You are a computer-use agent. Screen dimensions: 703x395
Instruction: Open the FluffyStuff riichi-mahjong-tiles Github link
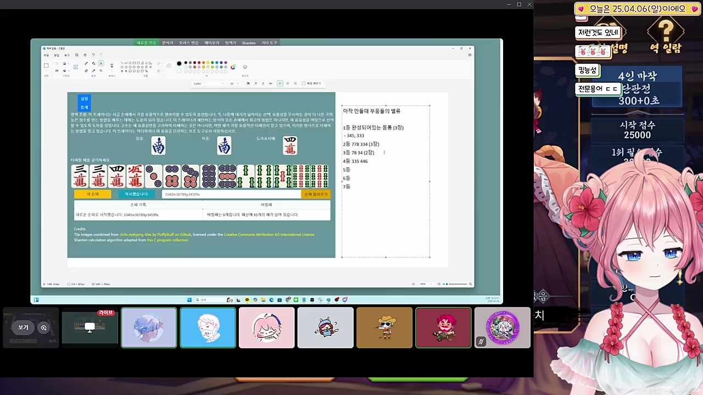[155, 234]
